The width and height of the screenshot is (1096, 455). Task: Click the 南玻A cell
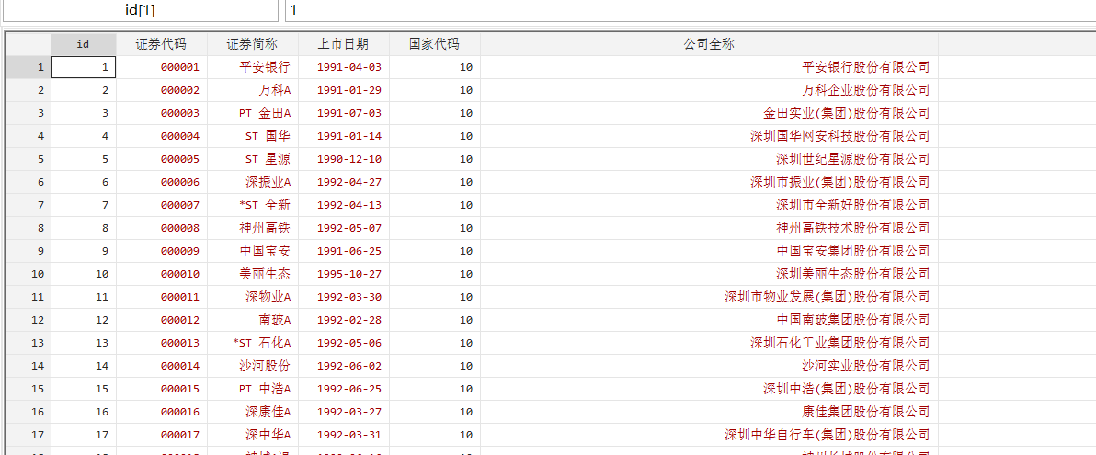click(x=252, y=320)
